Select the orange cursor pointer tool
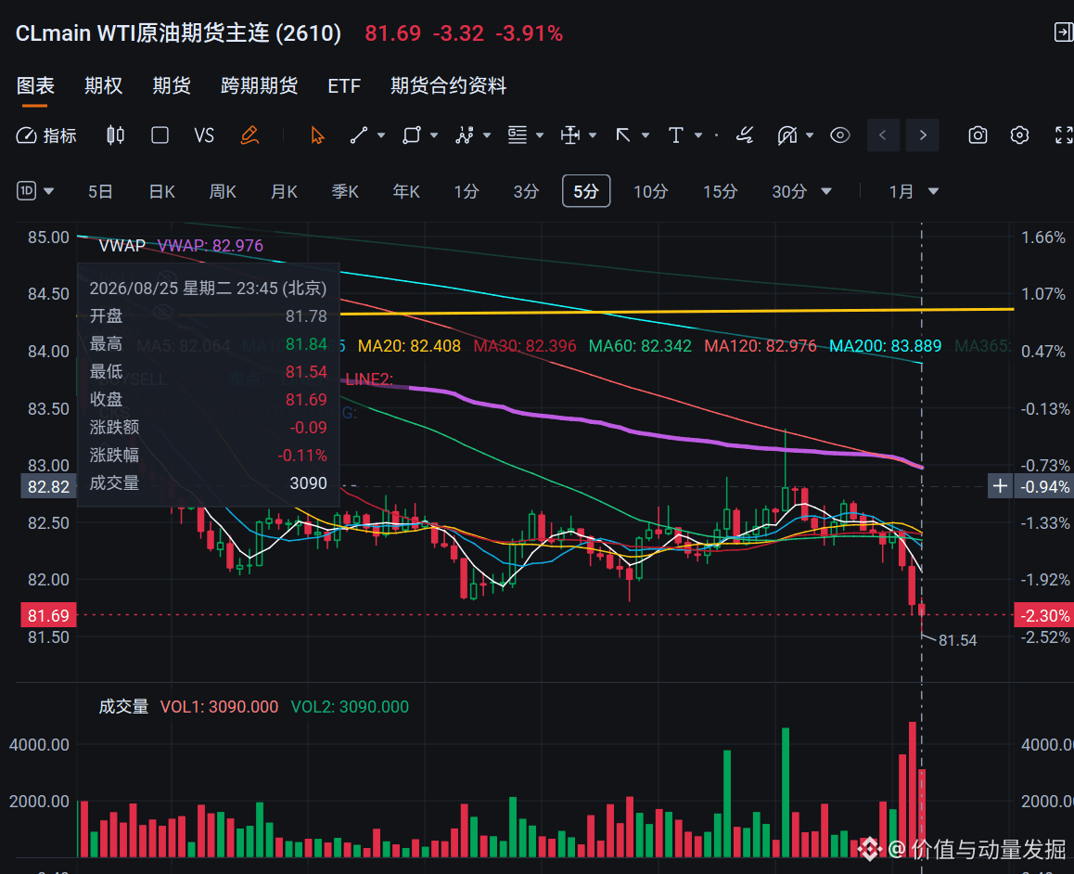 (317, 135)
